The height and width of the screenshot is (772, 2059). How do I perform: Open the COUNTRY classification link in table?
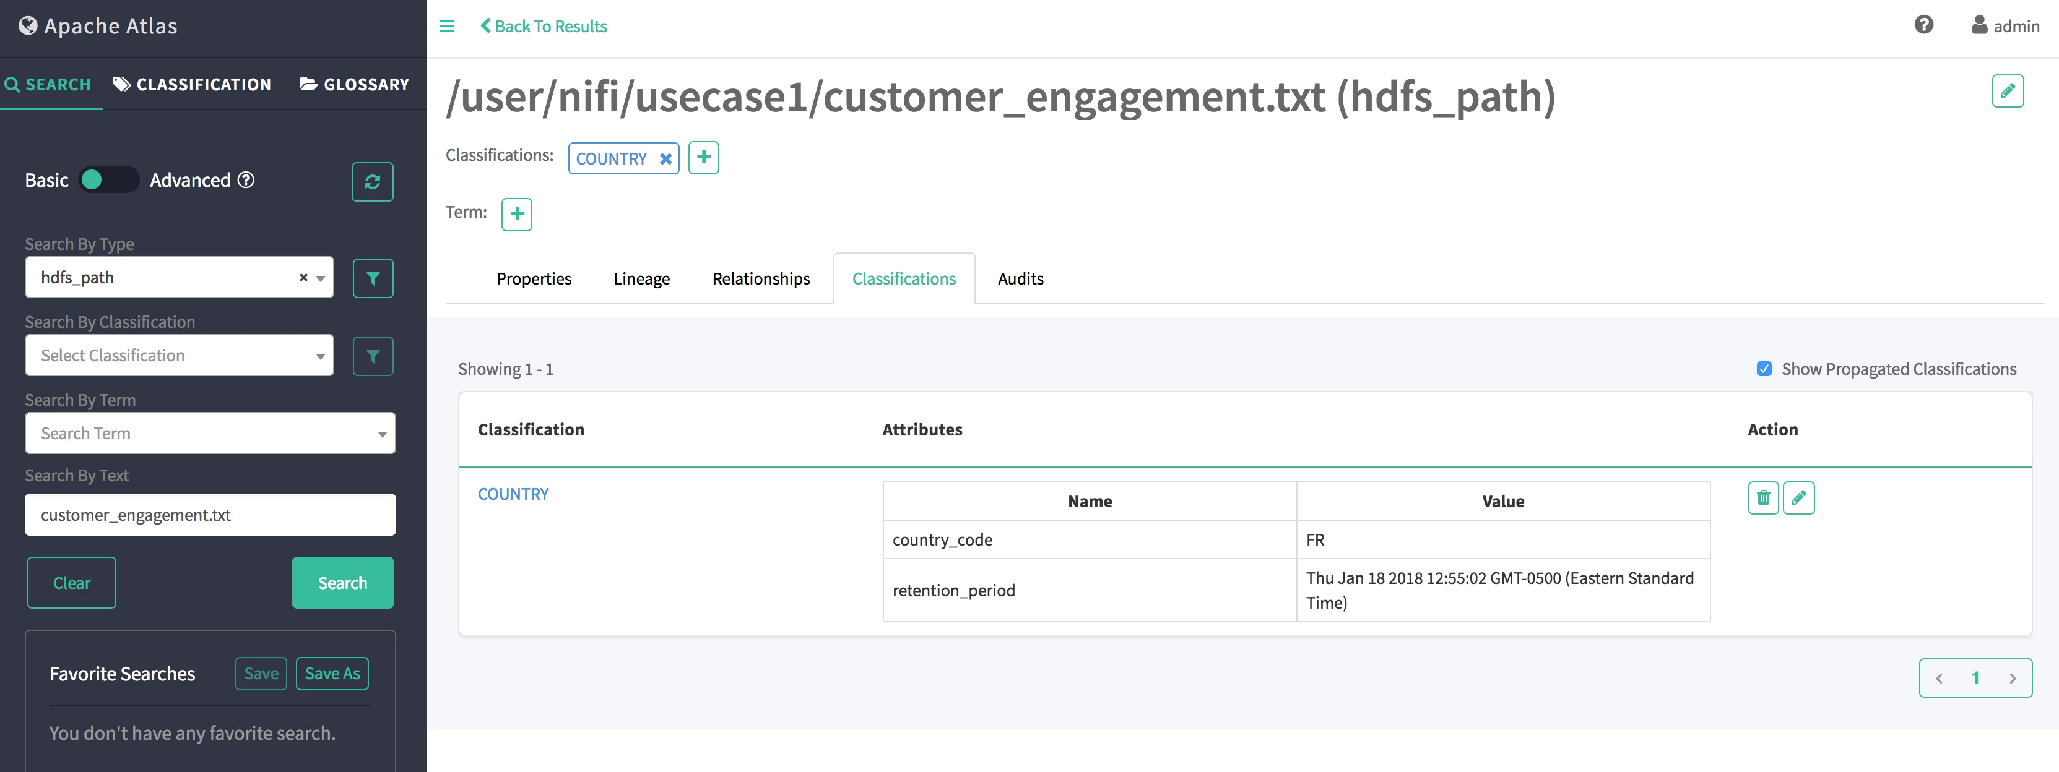pyautogui.click(x=513, y=494)
